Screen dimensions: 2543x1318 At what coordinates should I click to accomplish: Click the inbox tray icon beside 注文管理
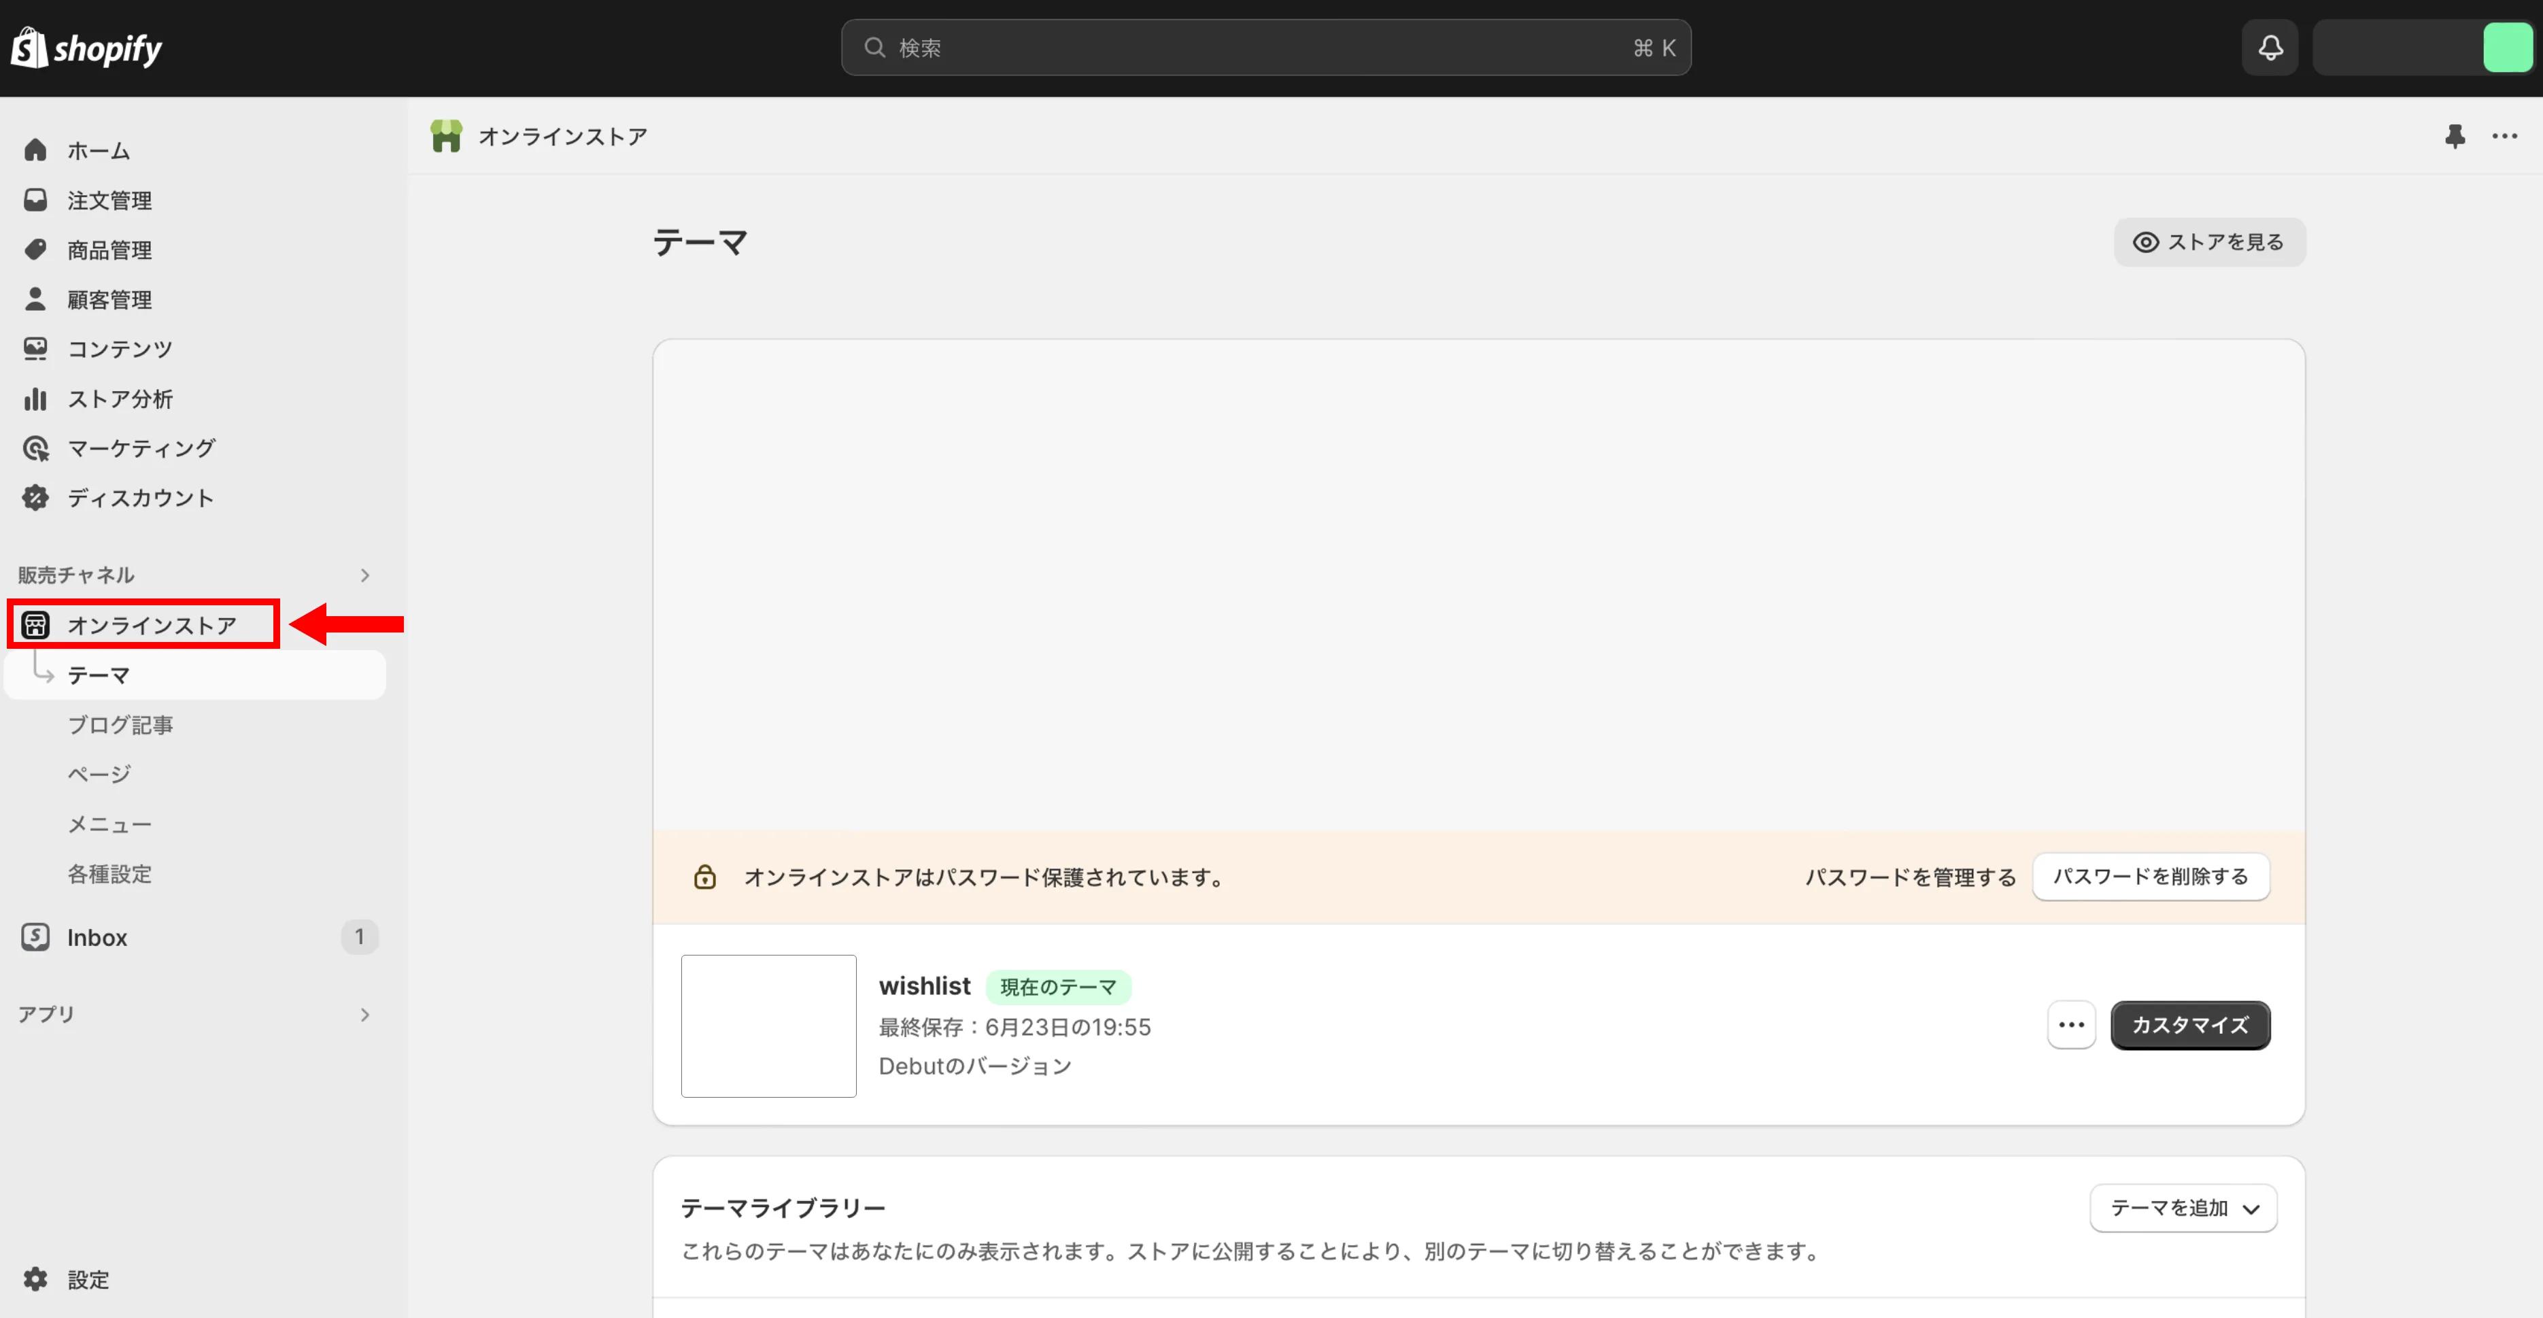point(35,201)
